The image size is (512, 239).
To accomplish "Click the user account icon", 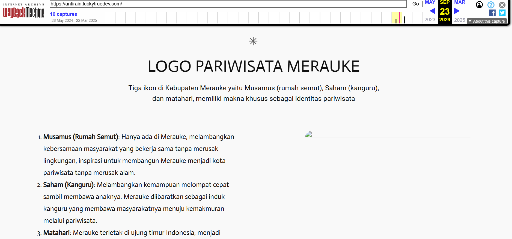I will [479, 5].
